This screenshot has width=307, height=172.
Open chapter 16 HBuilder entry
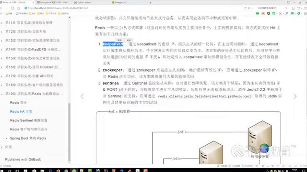(x=33, y=67)
